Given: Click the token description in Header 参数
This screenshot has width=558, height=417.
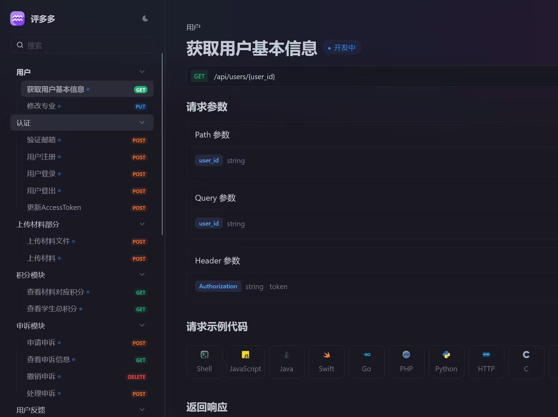Looking at the screenshot, I should (x=278, y=287).
